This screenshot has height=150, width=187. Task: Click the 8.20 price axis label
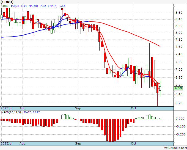(179, 26)
